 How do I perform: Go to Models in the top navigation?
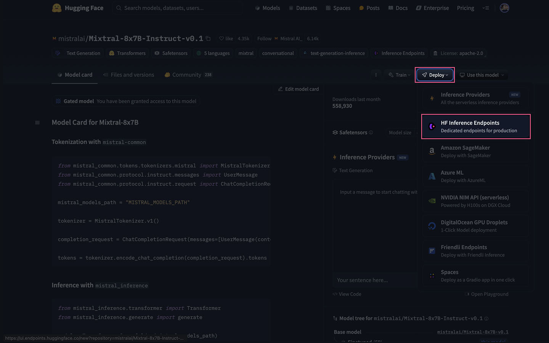click(268, 8)
